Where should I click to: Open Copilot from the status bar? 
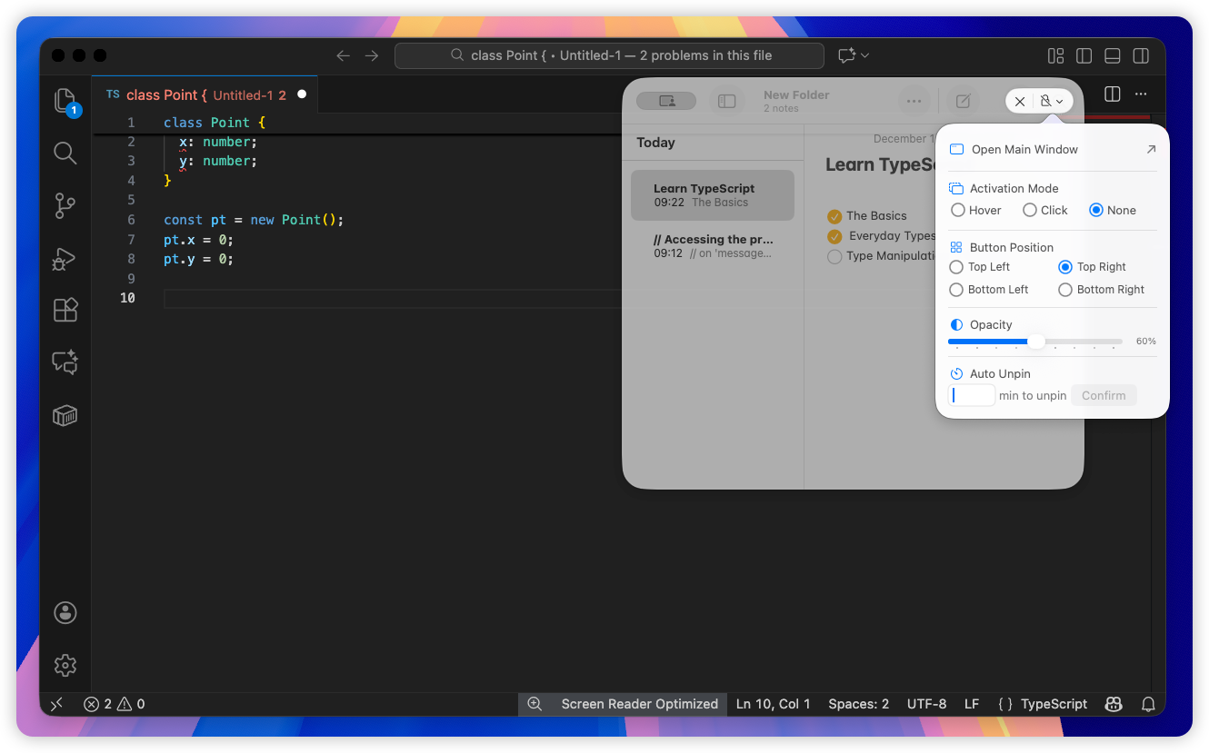tap(1113, 703)
